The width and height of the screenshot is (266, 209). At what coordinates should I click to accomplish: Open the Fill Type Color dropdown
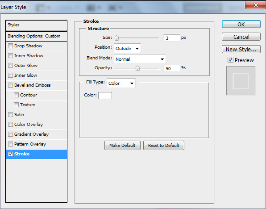click(121, 83)
